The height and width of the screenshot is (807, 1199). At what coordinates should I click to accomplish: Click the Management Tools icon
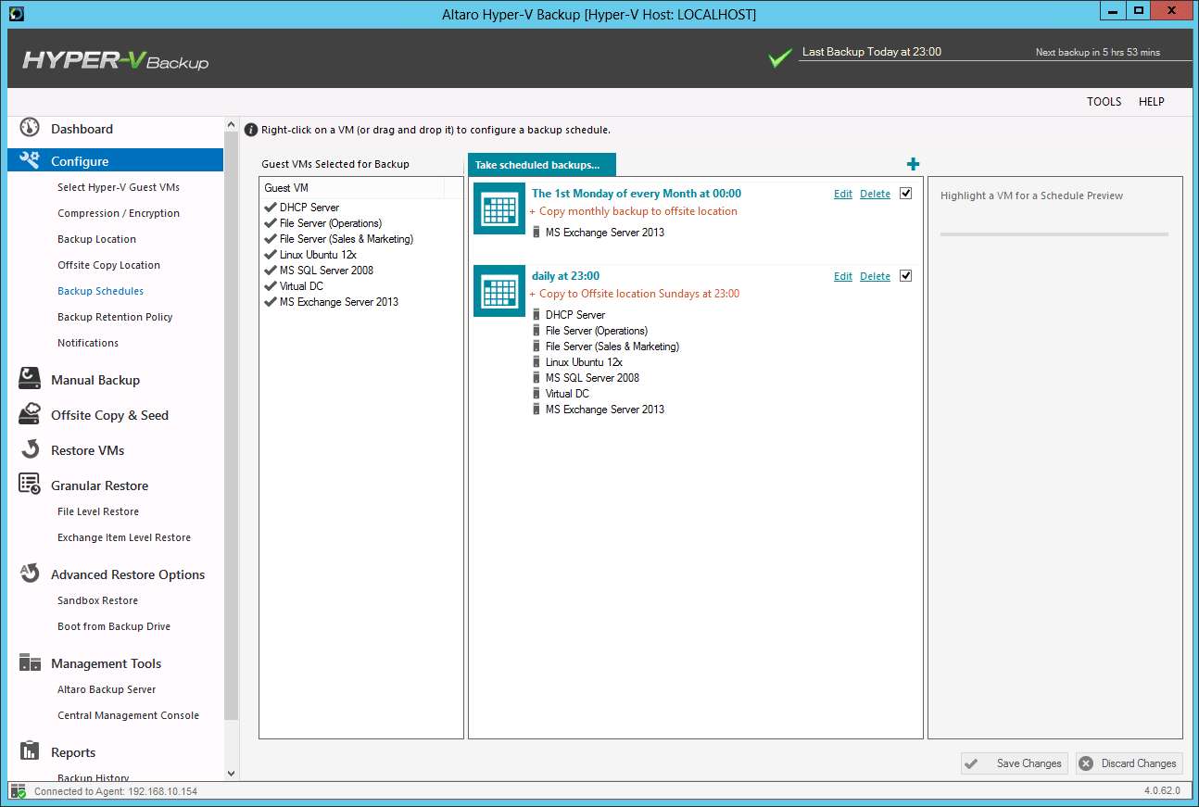click(30, 662)
